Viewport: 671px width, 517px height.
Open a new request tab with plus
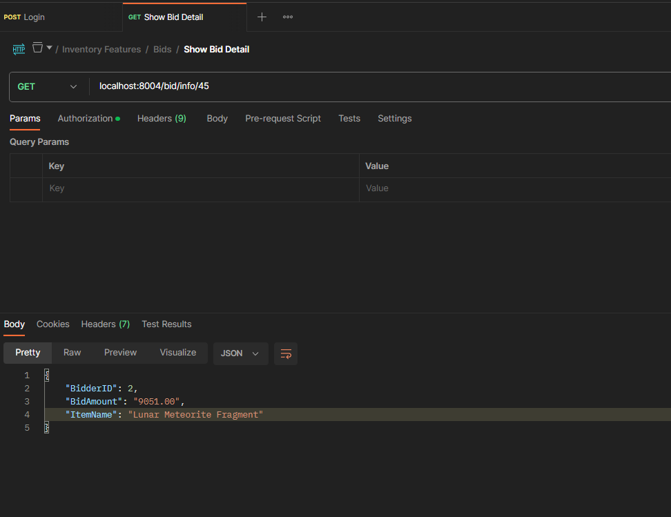[x=262, y=17]
